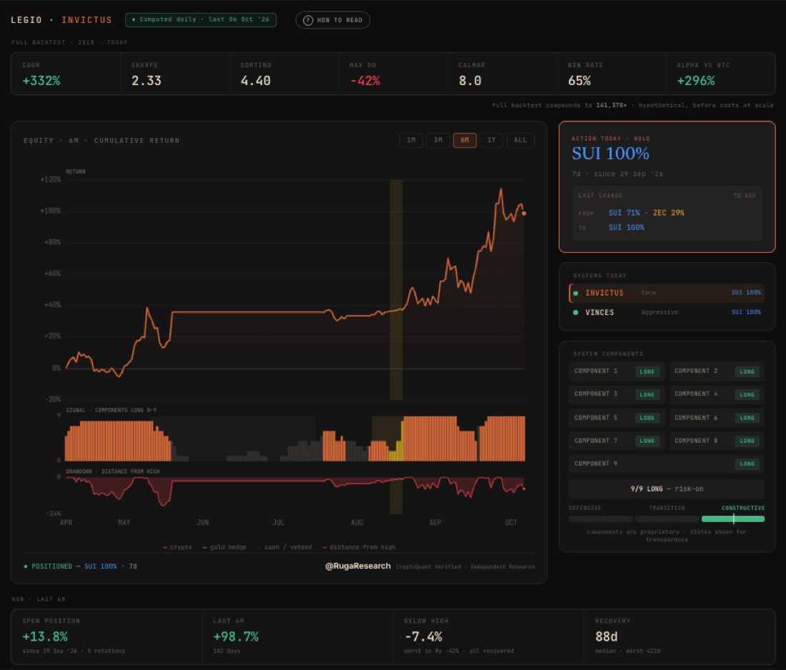Click the @RugaResearch handle
The height and width of the screenshot is (670, 786).
point(358,566)
